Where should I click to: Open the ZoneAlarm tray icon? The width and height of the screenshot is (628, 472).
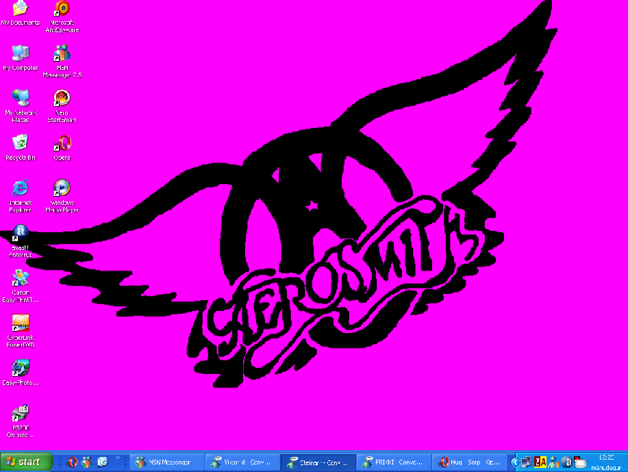(x=540, y=462)
